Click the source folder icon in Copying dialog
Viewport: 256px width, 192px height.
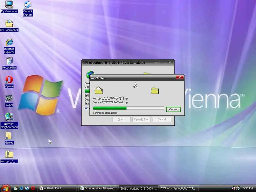[x=98, y=90]
